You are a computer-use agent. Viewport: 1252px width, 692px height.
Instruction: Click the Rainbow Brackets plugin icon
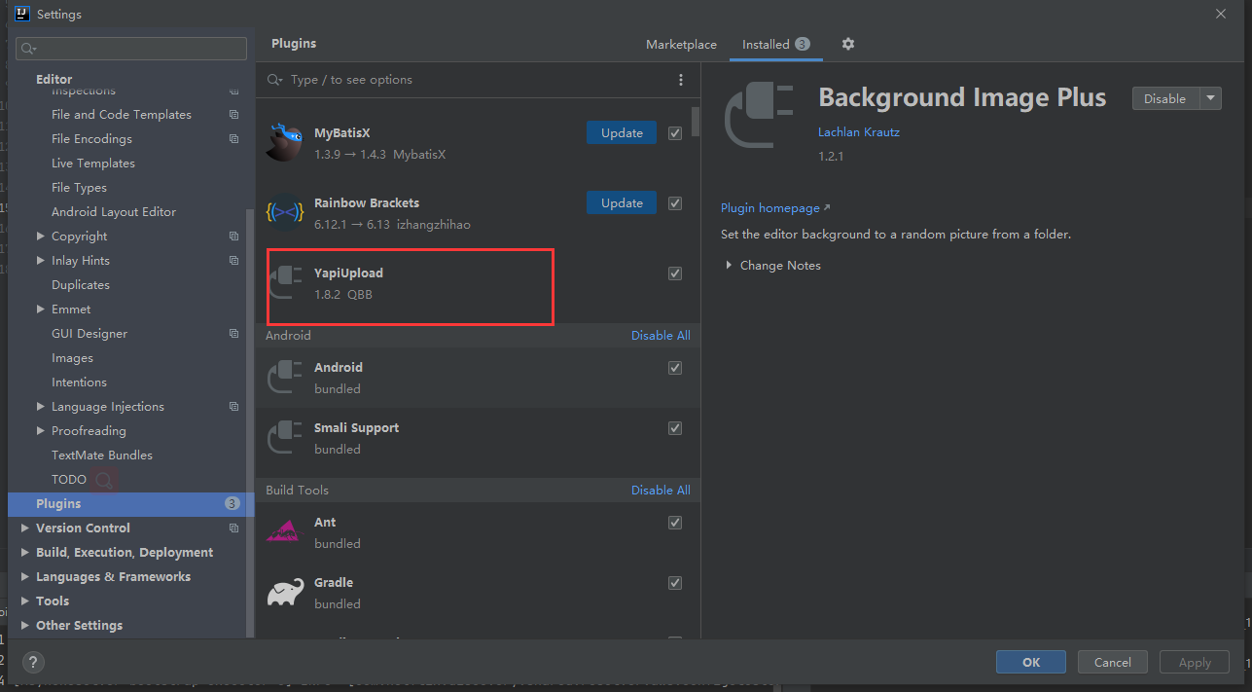[284, 213]
